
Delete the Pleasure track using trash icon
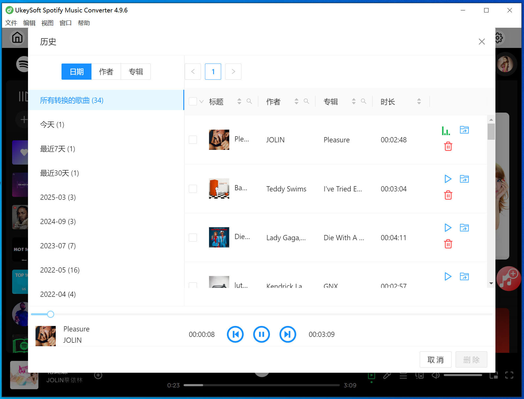pyautogui.click(x=448, y=146)
